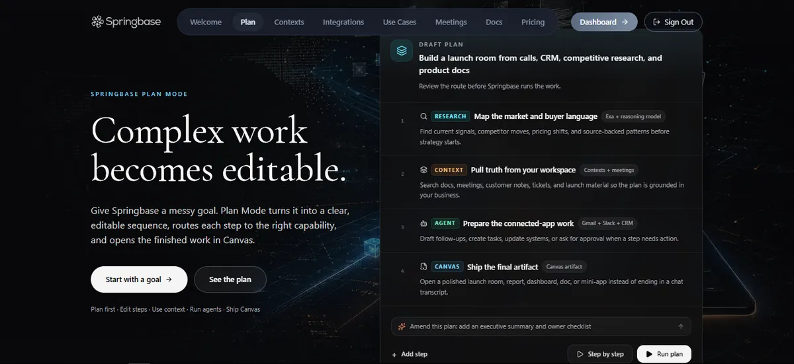Viewport: 794px width, 364px height.
Task: Click the Context step stack icon
Action: point(423,170)
